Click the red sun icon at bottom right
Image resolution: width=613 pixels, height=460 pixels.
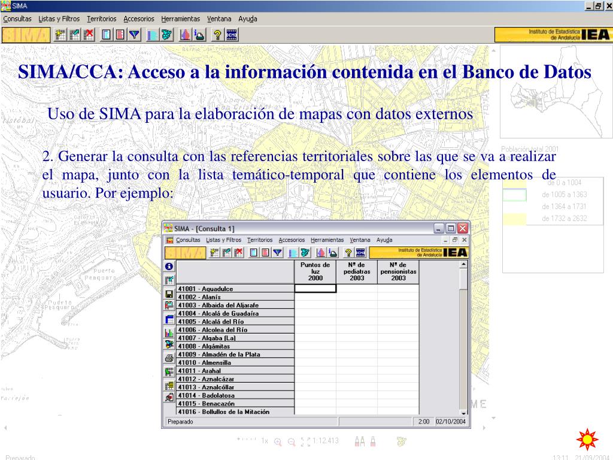[x=587, y=439]
